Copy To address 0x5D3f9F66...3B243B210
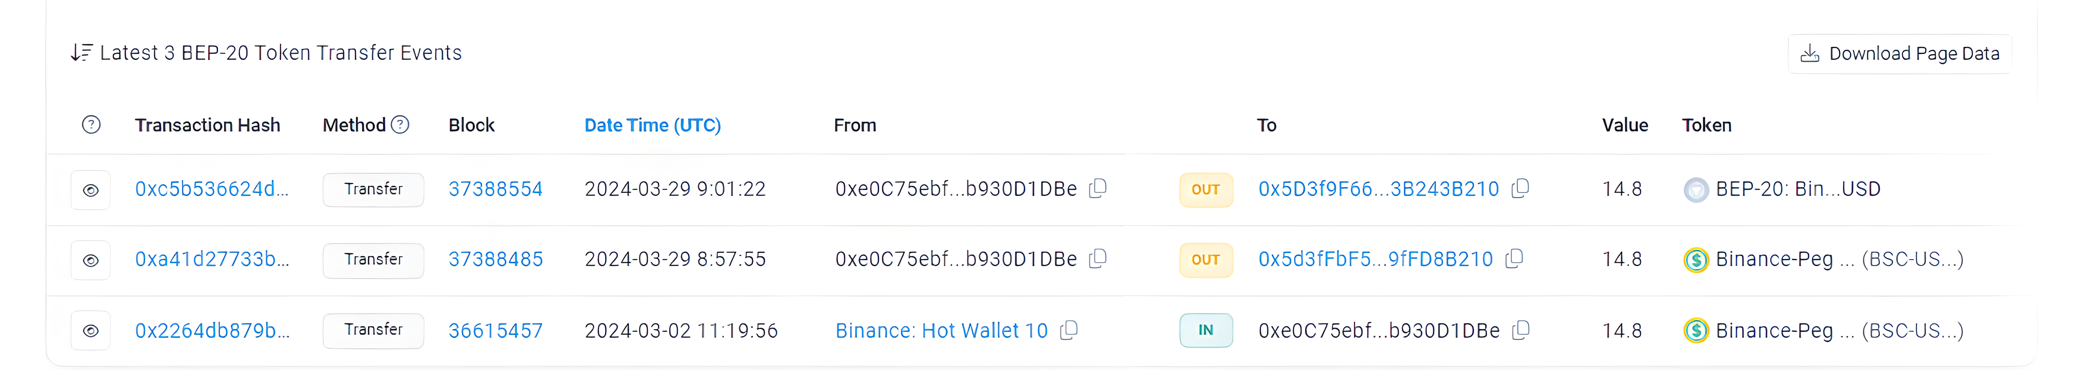The image size is (2079, 370). pos(1520,189)
